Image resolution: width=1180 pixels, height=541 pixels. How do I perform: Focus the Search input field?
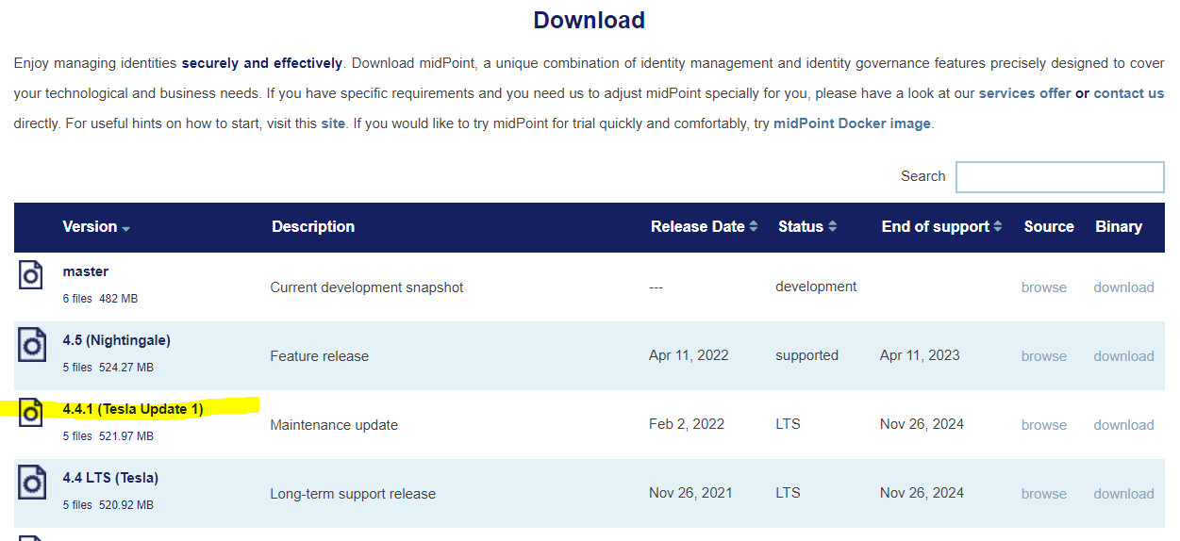(x=1060, y=177)
